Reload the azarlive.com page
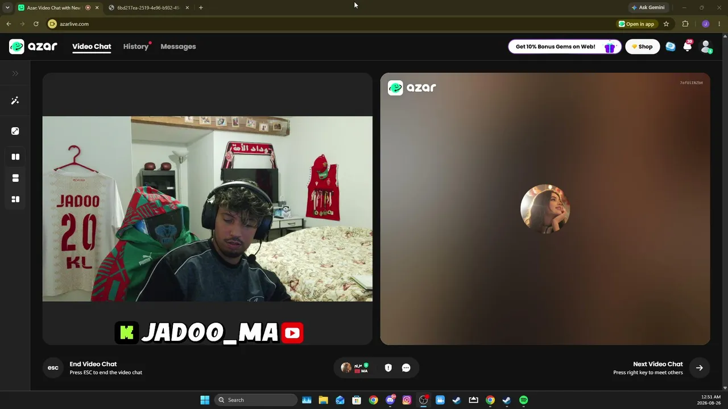Viewport: 728px width, 409px height. [36, 24]
